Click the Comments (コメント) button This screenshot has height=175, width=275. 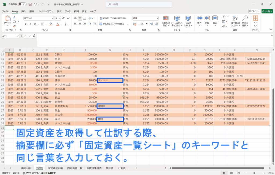(x=254, y=11)
